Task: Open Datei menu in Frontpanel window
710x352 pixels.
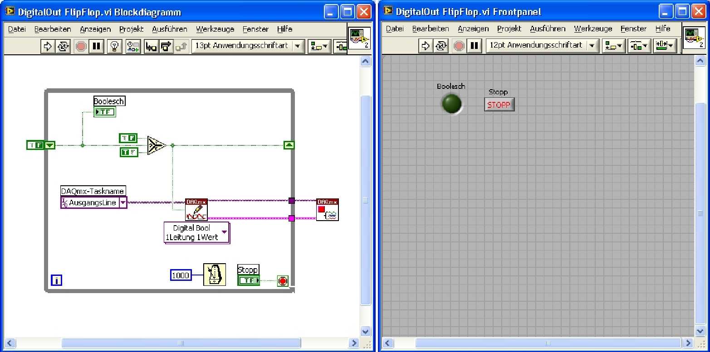Action: coord(395,29)
